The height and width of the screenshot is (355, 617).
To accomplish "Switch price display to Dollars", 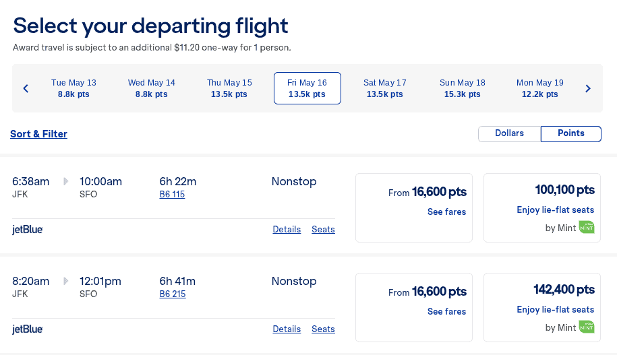I will (x=509, y=133).
